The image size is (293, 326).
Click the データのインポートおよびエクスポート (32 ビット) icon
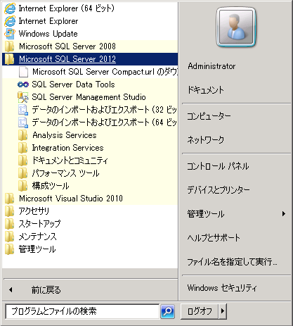(23, 110)
